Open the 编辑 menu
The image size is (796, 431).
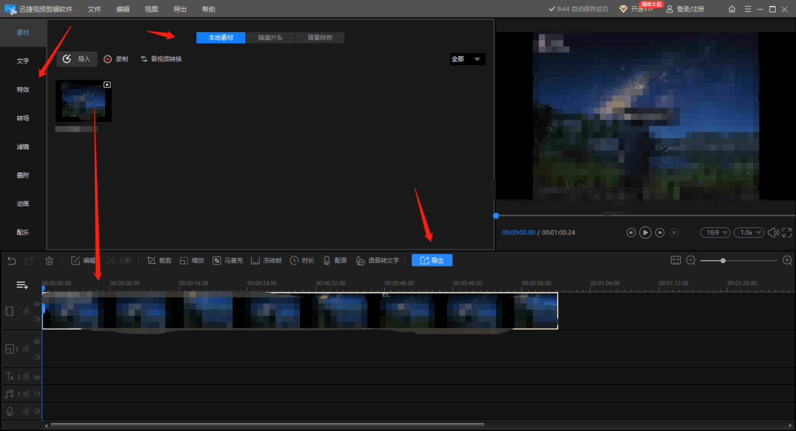pyautogui.click(x=123, y=9)
